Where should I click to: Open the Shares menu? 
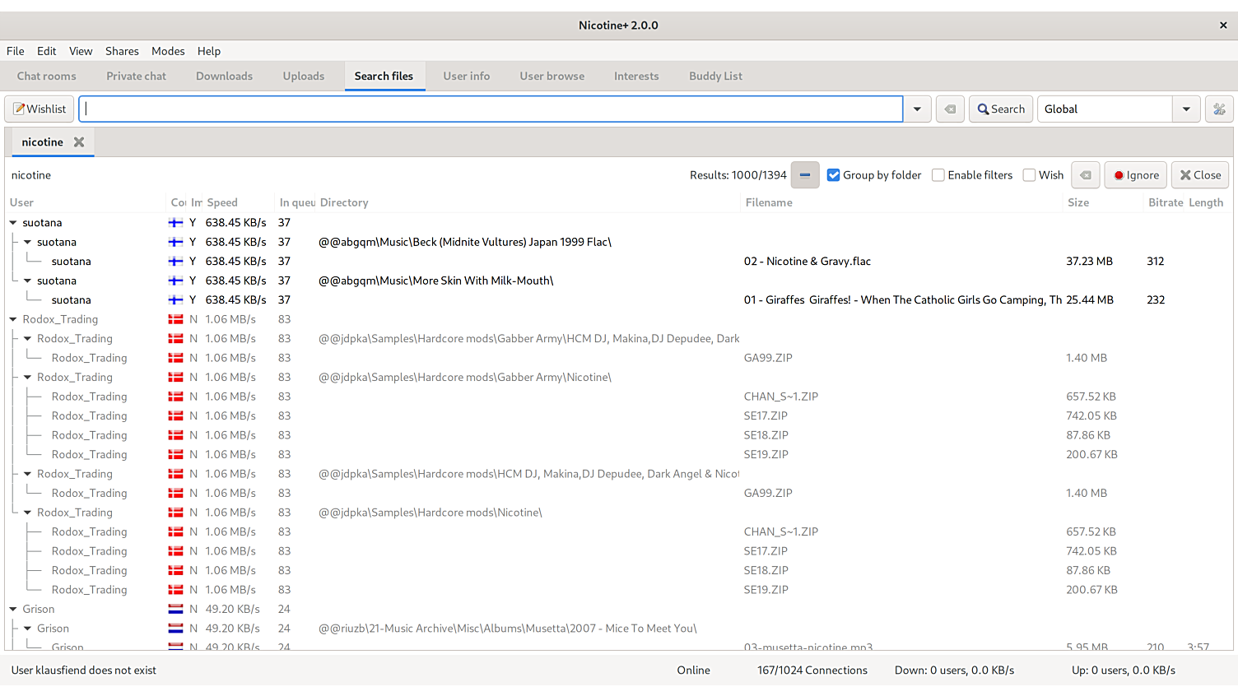tap(122, 51)
